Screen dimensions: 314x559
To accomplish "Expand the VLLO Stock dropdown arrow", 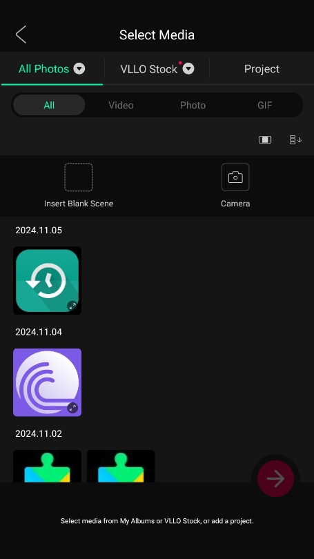I will (188, 68).
